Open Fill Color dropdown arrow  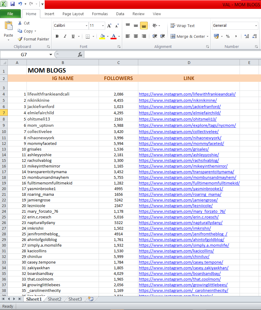pos(108,36)
